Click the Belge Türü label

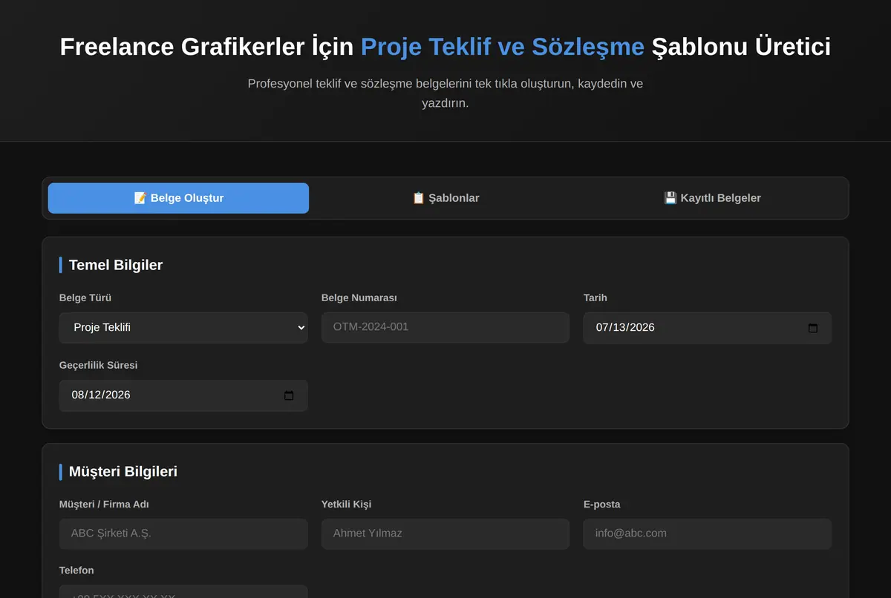click(x=85, y=298)
